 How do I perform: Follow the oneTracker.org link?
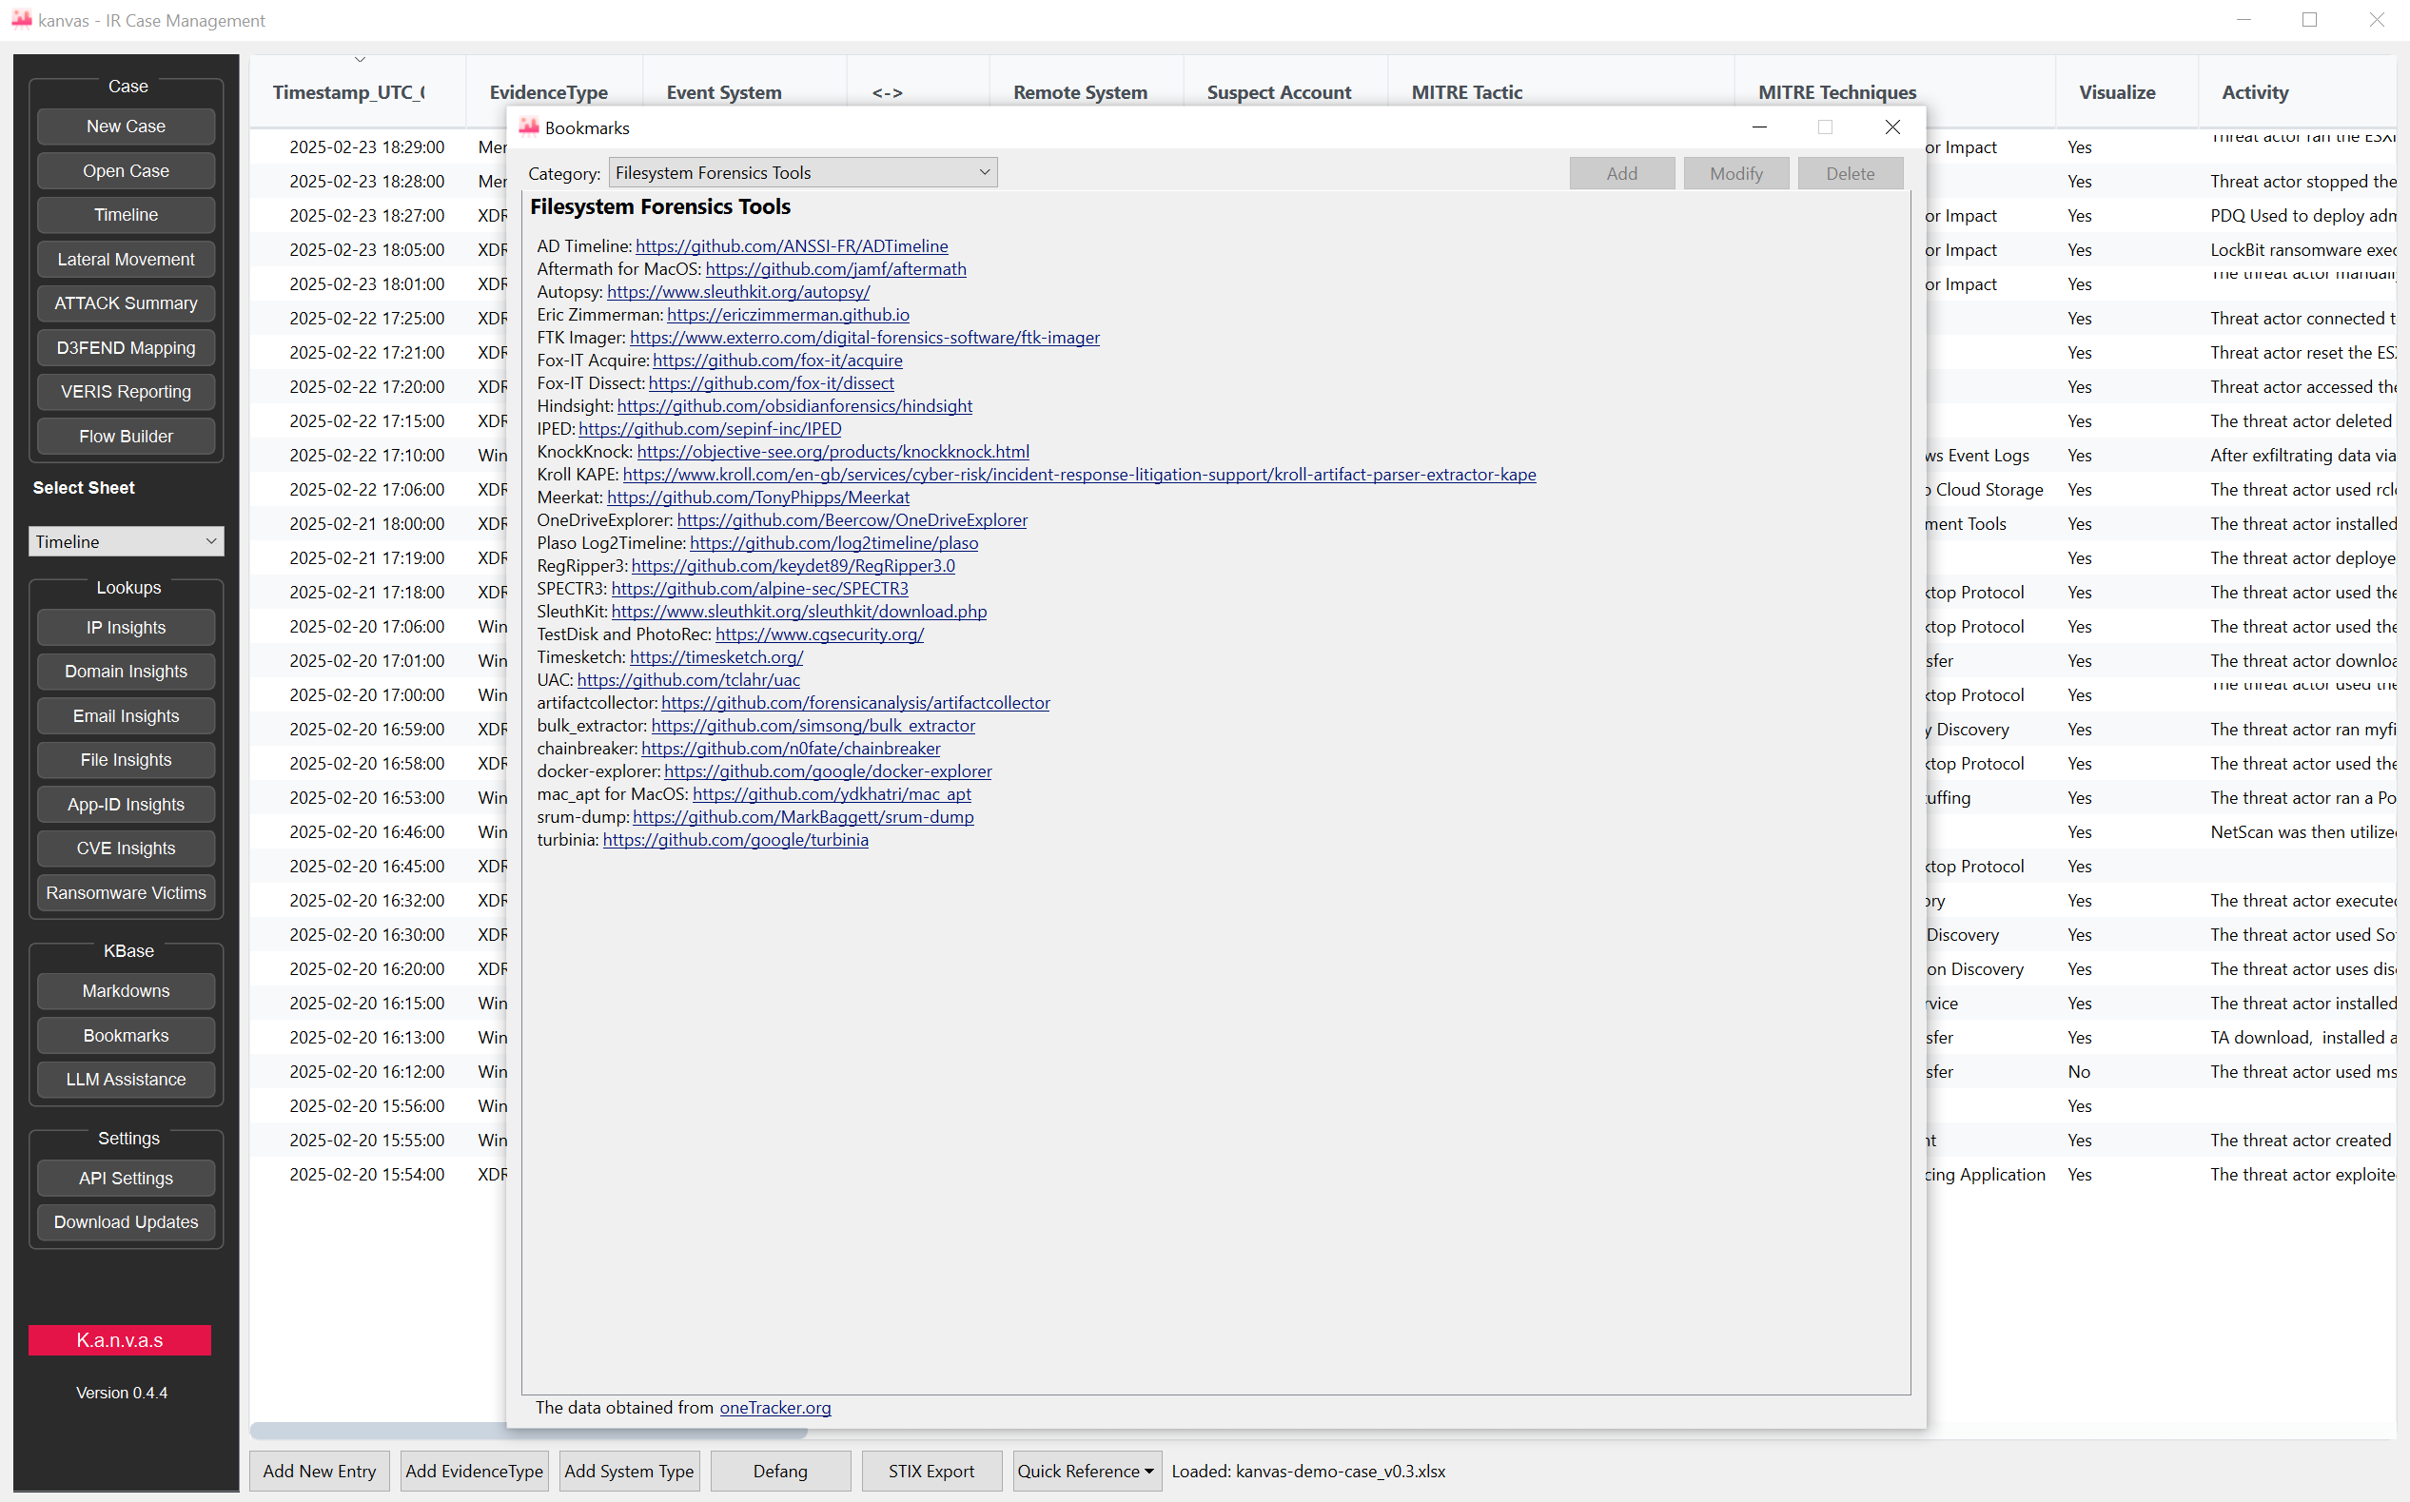tap(774, 1408)
